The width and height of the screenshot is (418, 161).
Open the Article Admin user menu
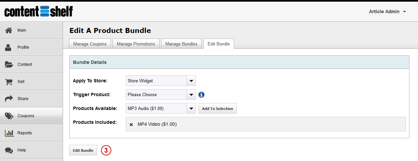click(x=387, y=12)
